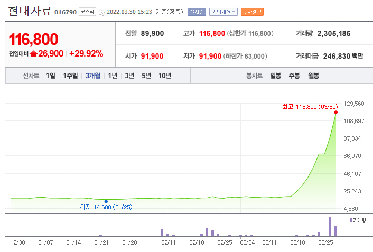Viewport: 373px width, 252px height.
Task: Switch to 주봉 weekly candle chart
Action: point(294,76)
